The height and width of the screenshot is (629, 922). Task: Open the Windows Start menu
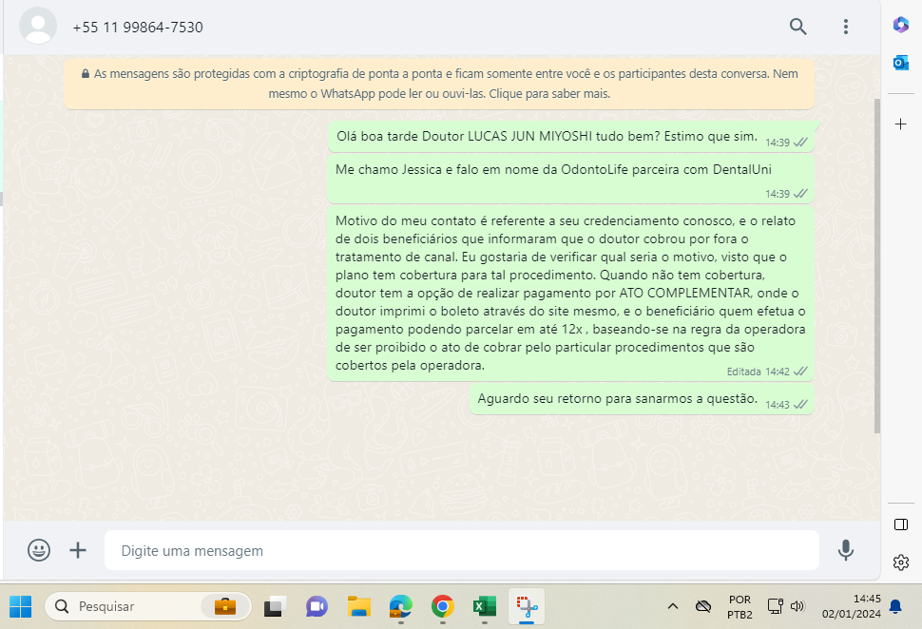tap(21, 606)
